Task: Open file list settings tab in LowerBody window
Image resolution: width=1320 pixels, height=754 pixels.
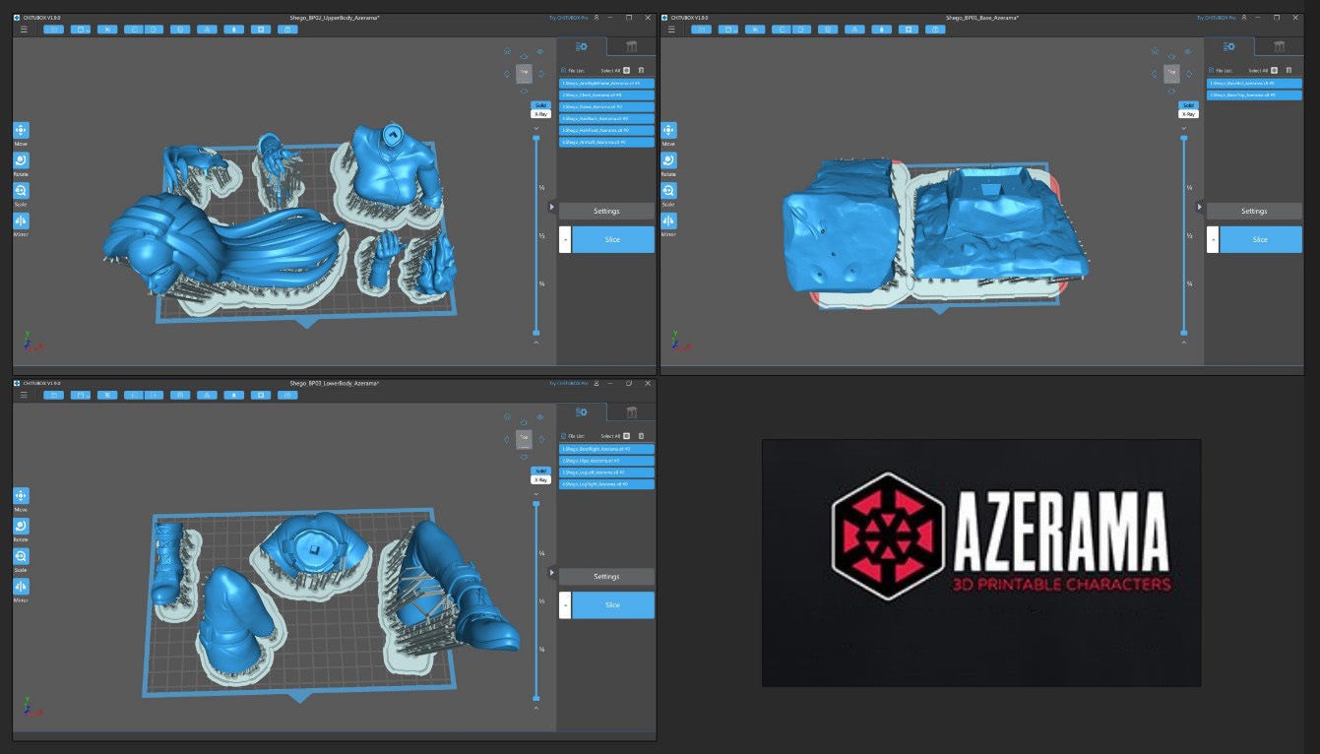Action: point(582,411)
